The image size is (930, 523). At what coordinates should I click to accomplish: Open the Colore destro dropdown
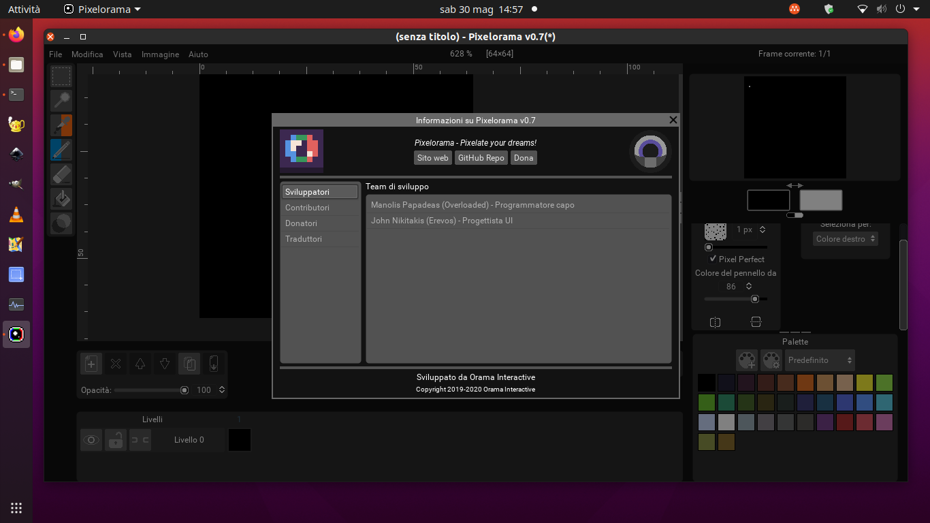846,239
